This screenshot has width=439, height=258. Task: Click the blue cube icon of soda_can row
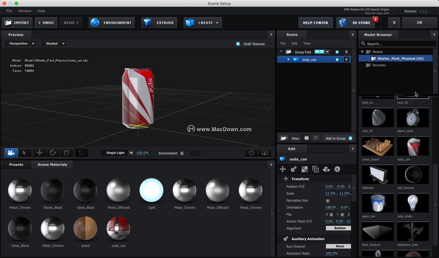coord(296,60)
